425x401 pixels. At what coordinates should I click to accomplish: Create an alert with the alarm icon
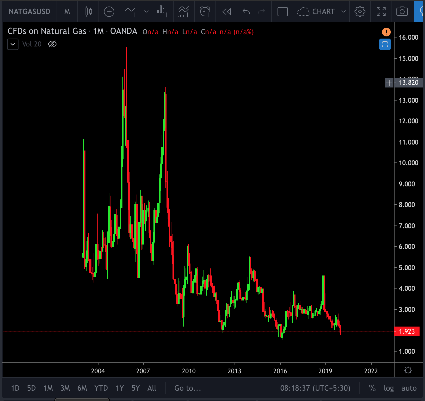click(x=205, y=11)
